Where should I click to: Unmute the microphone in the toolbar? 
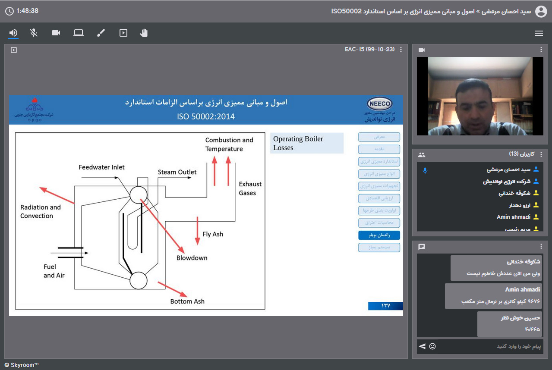point(34,33)
